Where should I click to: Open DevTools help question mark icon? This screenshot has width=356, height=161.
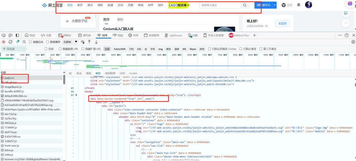point(347,35)
